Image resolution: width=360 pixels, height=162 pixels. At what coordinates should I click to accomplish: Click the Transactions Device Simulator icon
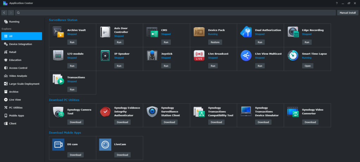(x=246, y=112)
